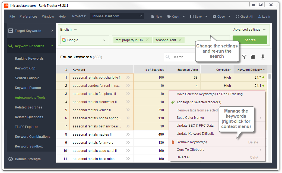Screen dimensions: 282x173
Task: Click arrows next to seasonal rentals venice fl
Action: tap(128, 110)
